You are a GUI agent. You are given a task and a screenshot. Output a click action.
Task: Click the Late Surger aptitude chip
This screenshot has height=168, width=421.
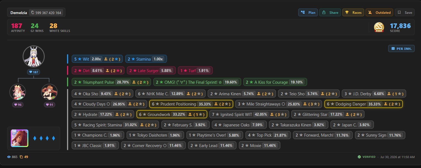point(151,71)
